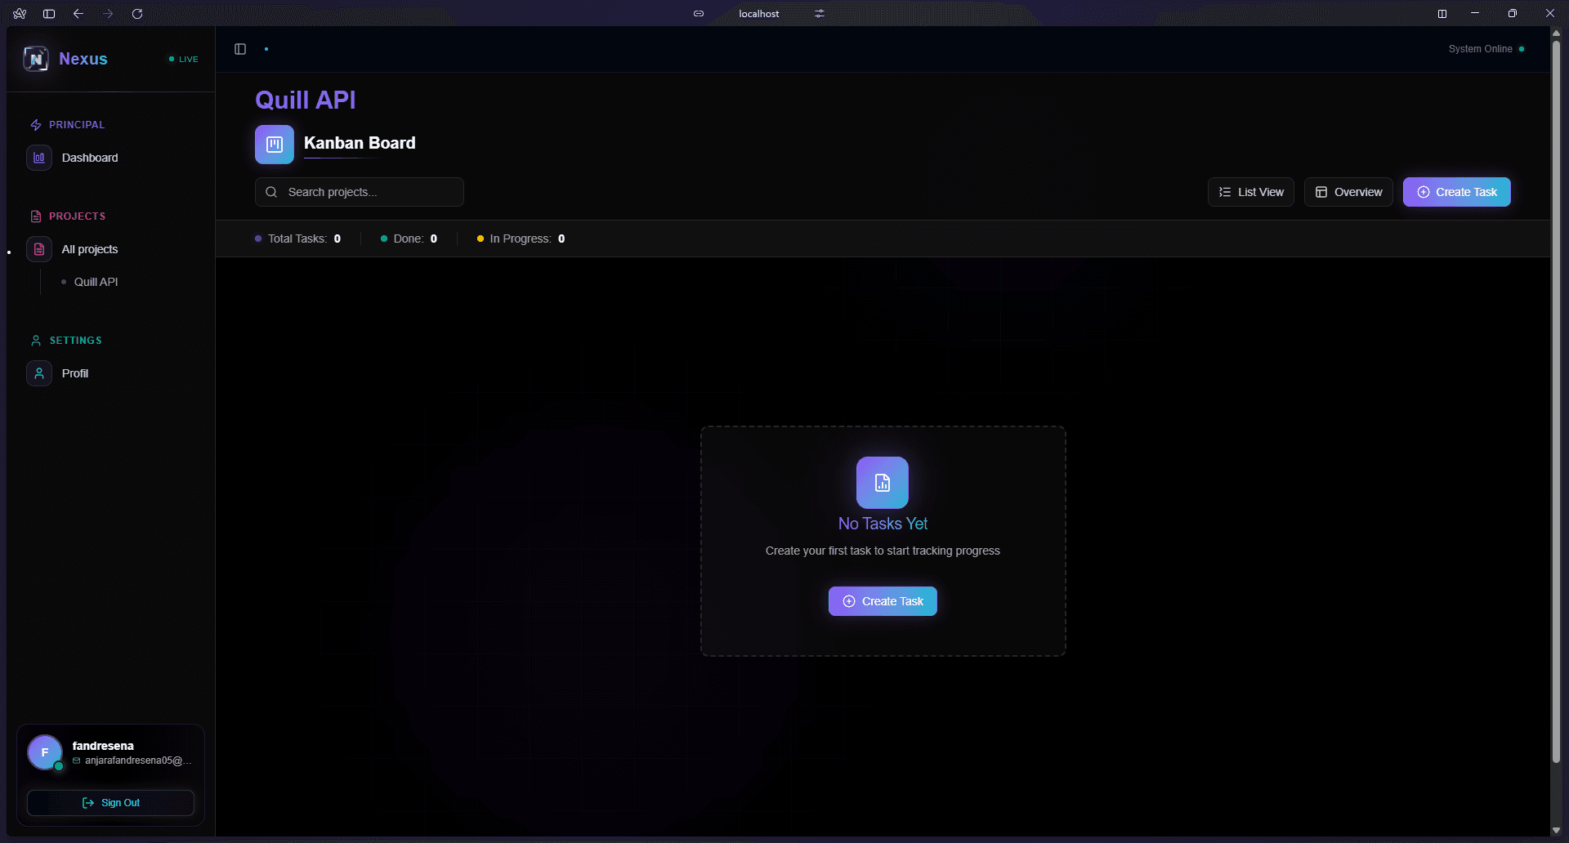This screenshot has width=1569, height=843.
Task: Click the document icon in No Tasks Yet card
Action: tap(882, 482)
